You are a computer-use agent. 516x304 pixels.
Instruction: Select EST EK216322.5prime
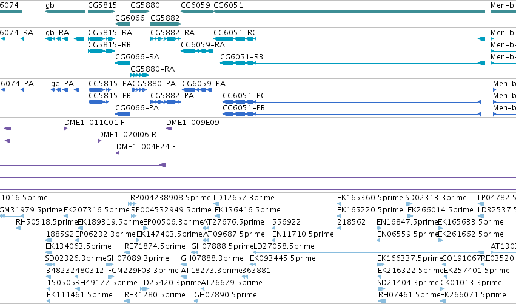(410, 271)
